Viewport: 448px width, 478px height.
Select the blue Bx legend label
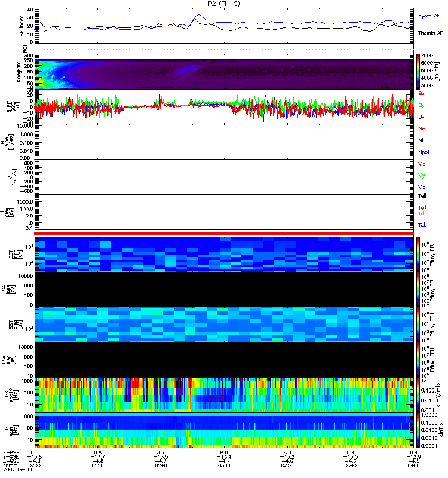point(421,117)
